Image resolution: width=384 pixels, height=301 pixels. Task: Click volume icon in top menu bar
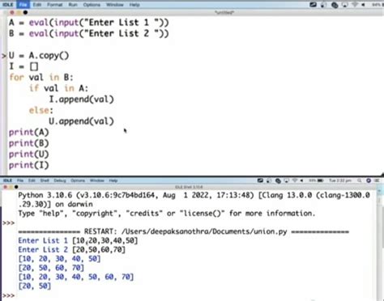pyautogui.click(x=363, y=5)
